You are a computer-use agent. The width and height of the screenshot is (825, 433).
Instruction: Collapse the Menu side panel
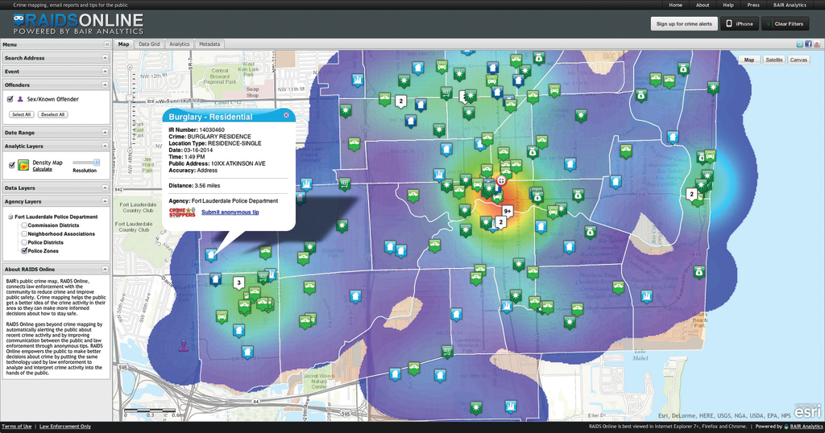pos(106,44)
